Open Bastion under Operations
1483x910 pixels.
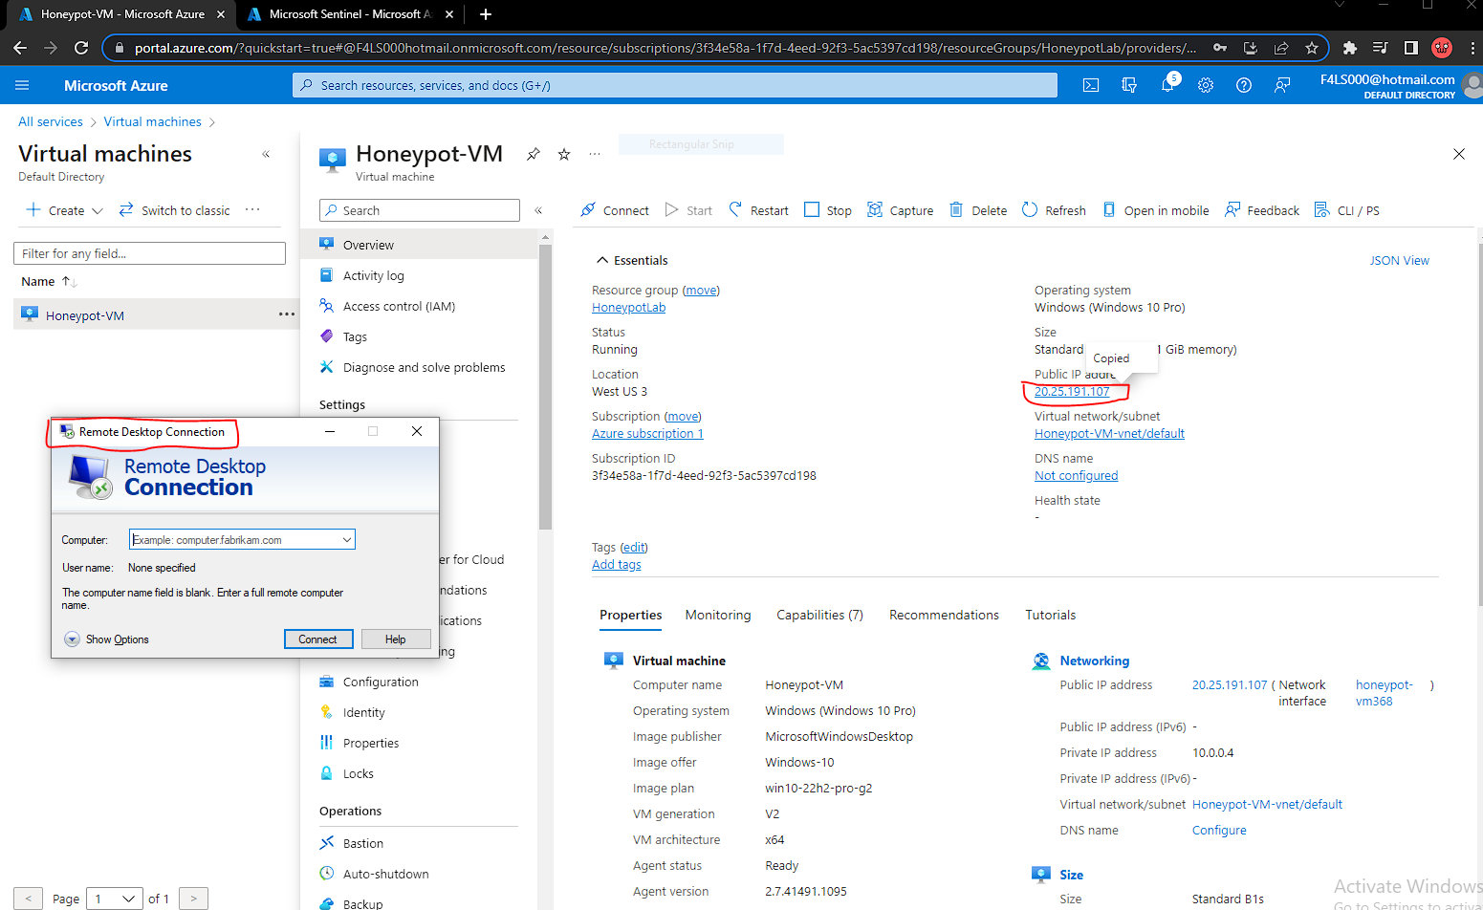click(x=362, y=843)
